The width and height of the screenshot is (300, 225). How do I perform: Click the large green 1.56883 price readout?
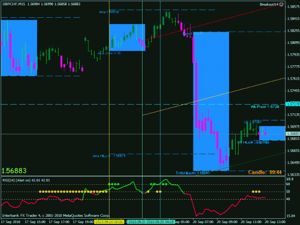click(14, 171)
